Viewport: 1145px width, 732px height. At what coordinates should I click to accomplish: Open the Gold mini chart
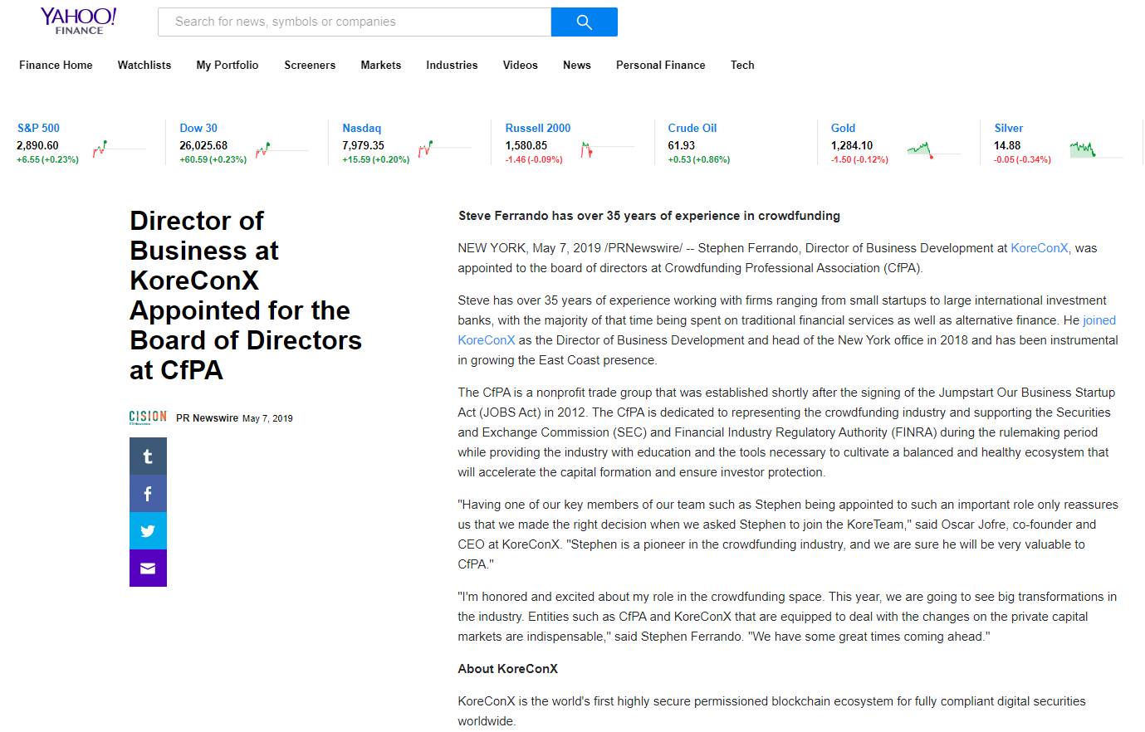tap(933, 149)
